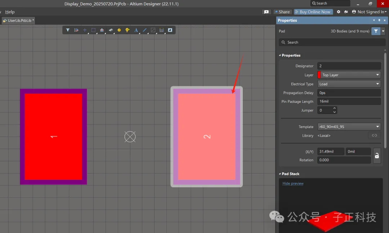The height and width of the screenshot is (233, 389).
Task: Click the Y coordinate field 0mil
Action: click(x=358, y=151)
